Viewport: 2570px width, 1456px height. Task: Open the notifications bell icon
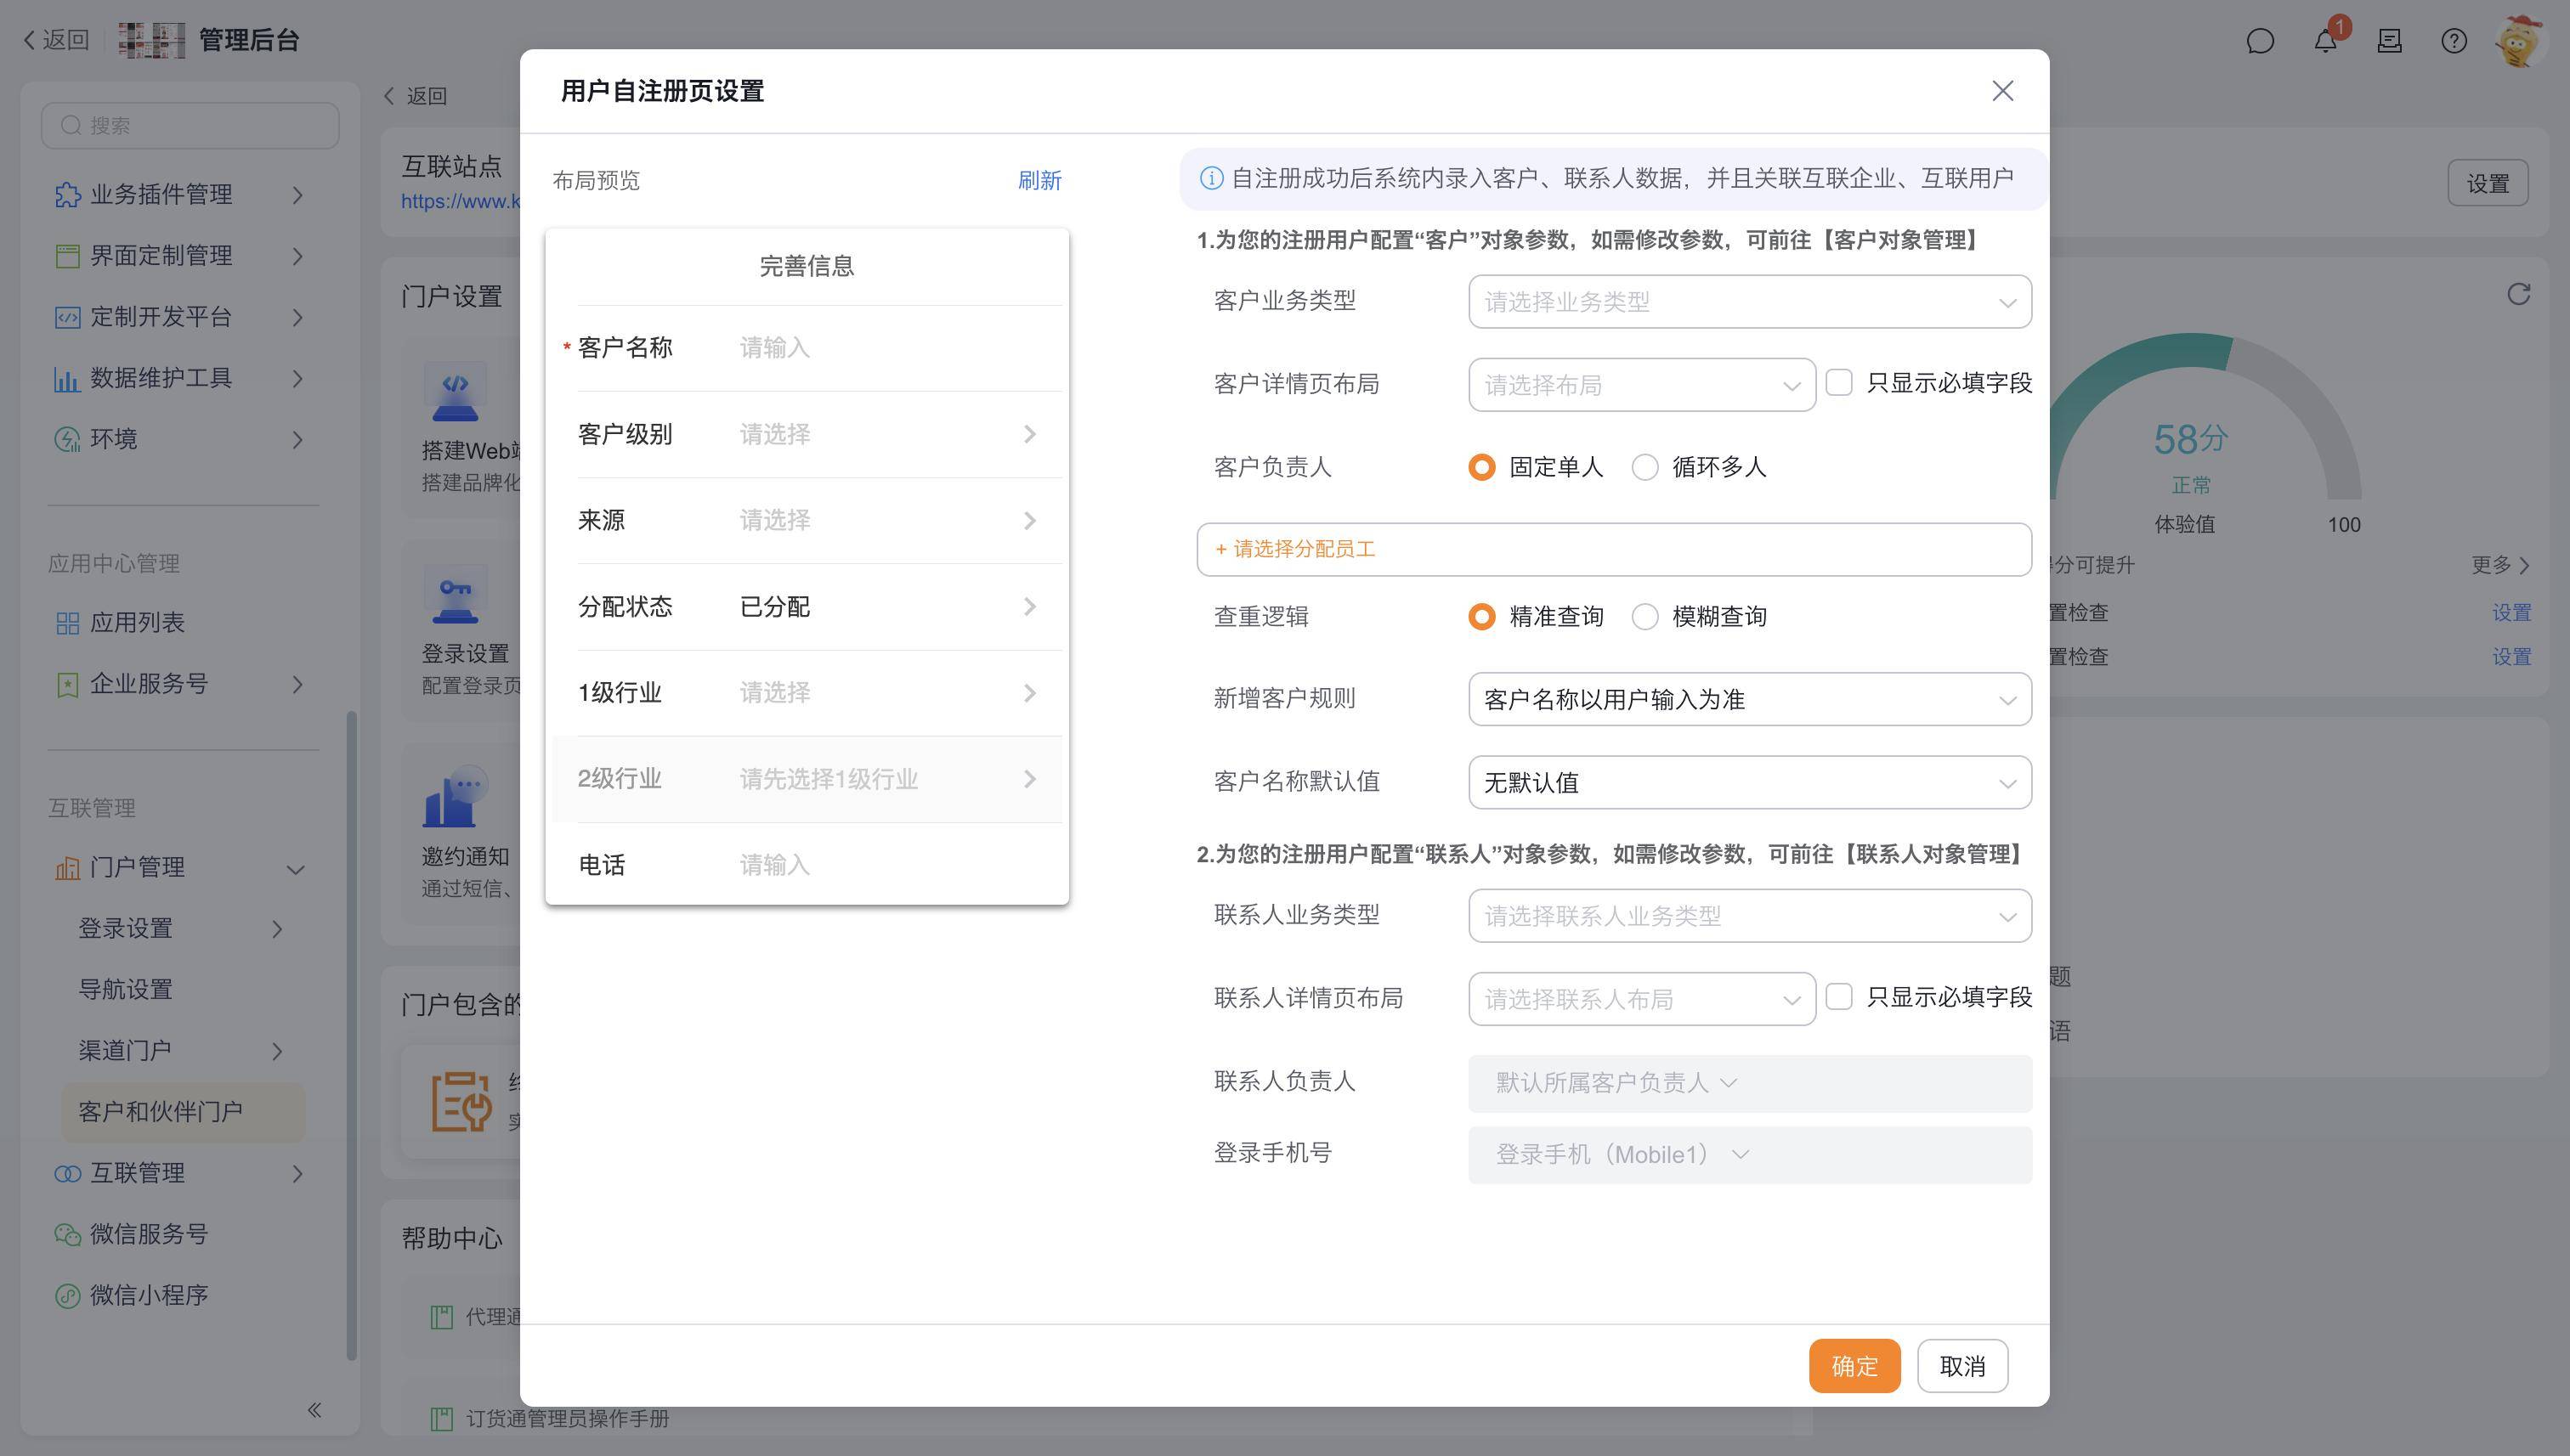(x=2325, y=41)
